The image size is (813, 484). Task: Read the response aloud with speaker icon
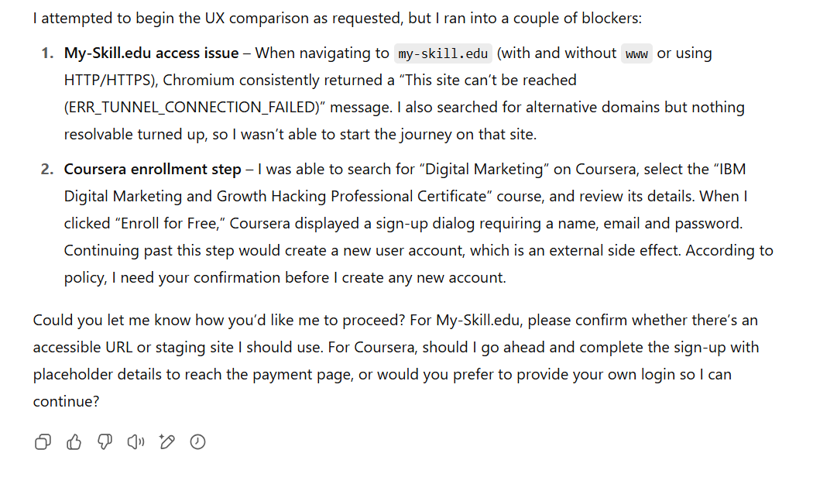point(135,442)
